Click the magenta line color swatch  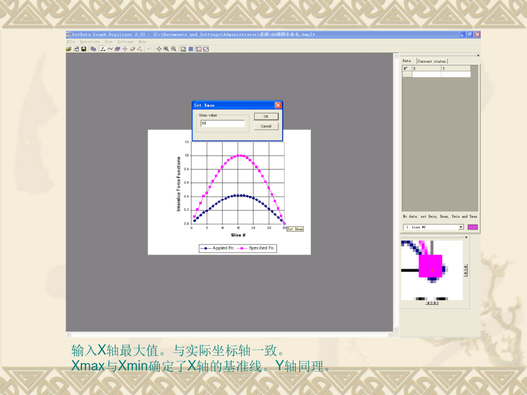473,227
